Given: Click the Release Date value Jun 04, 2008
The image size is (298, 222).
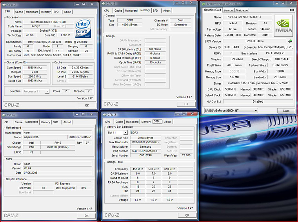Looking at the screenshot, I should (233, 35).
